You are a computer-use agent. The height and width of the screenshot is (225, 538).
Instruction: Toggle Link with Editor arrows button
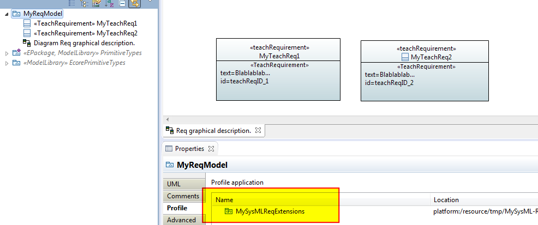(134, 3)
